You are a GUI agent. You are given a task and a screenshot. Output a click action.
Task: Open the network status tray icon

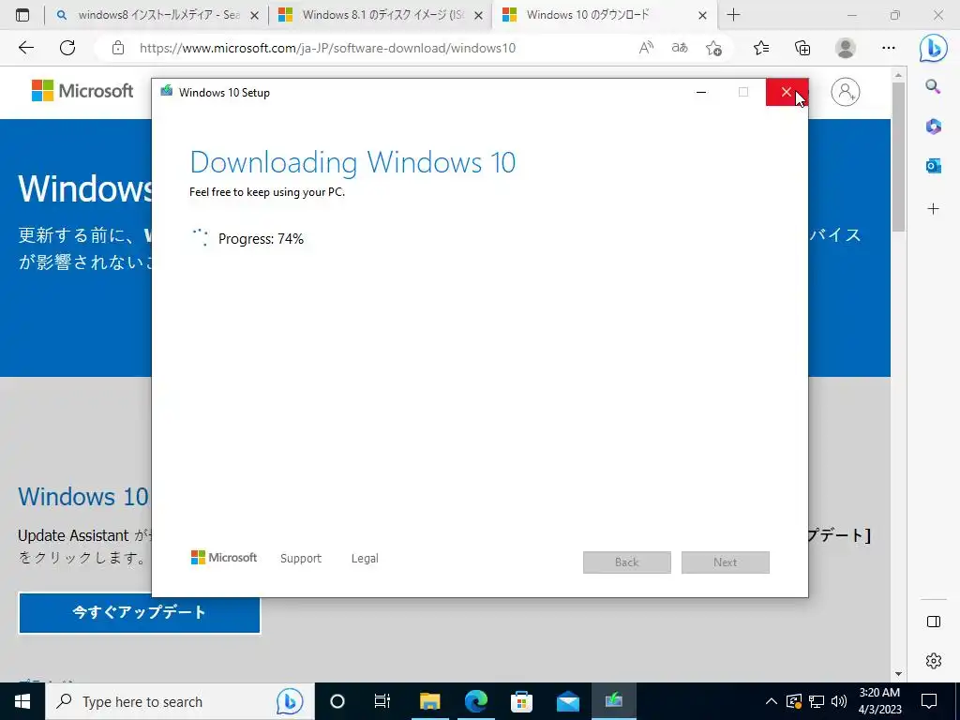click(817, 701)
